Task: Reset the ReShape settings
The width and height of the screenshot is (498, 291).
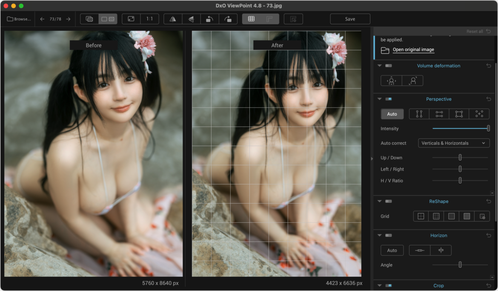Action: click(x=489, y=202)
